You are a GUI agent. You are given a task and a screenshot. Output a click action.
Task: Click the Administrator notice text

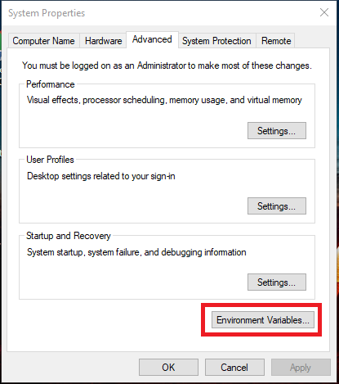tap(167, 66)
